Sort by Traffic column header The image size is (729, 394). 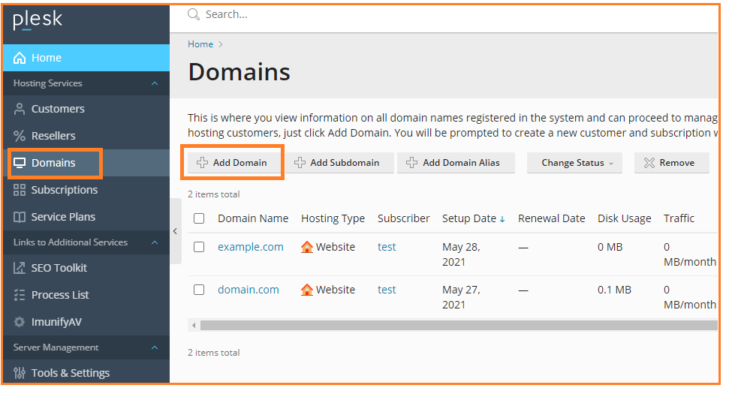point(679,218)
